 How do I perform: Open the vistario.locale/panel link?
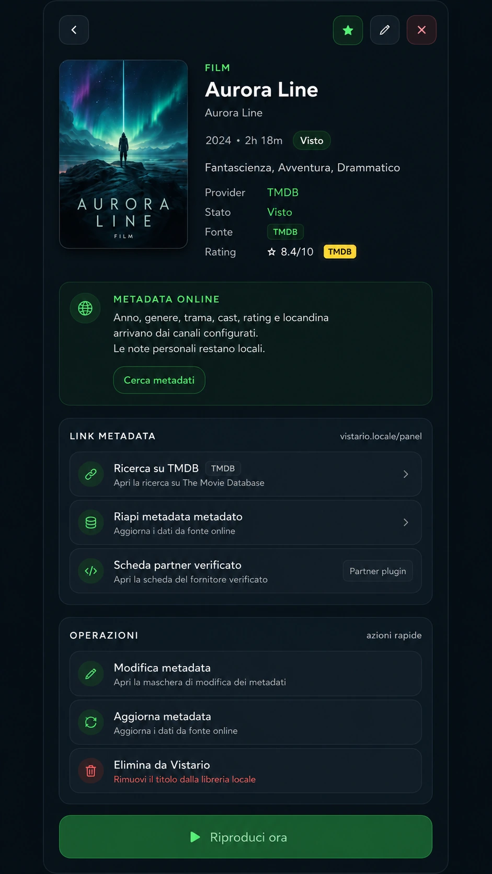[x=381, y=436]
